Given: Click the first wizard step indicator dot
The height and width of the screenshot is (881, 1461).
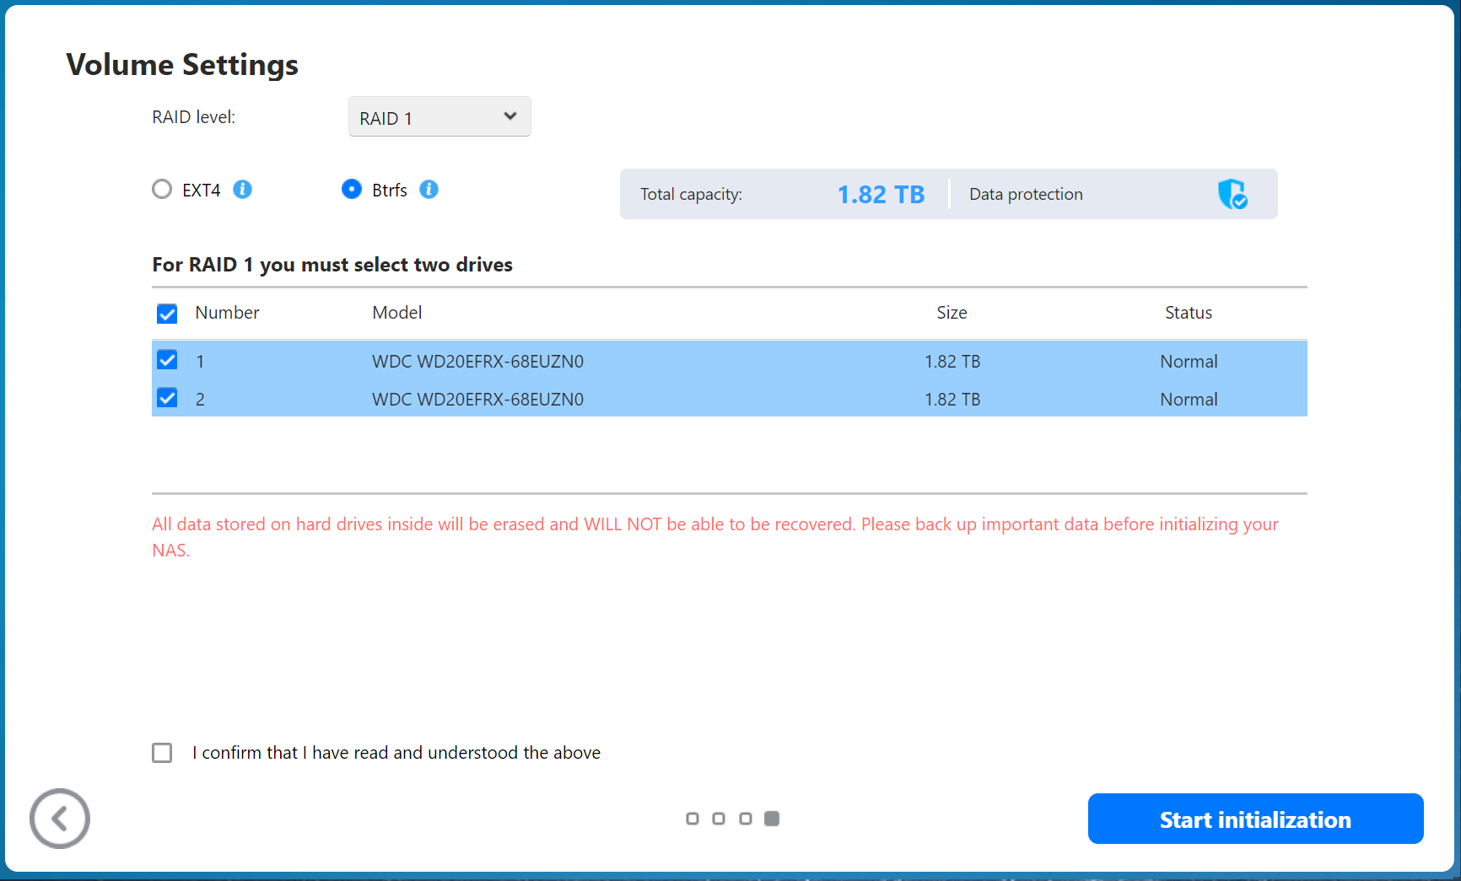Looking at the screenshot, I should pos(693,819).
